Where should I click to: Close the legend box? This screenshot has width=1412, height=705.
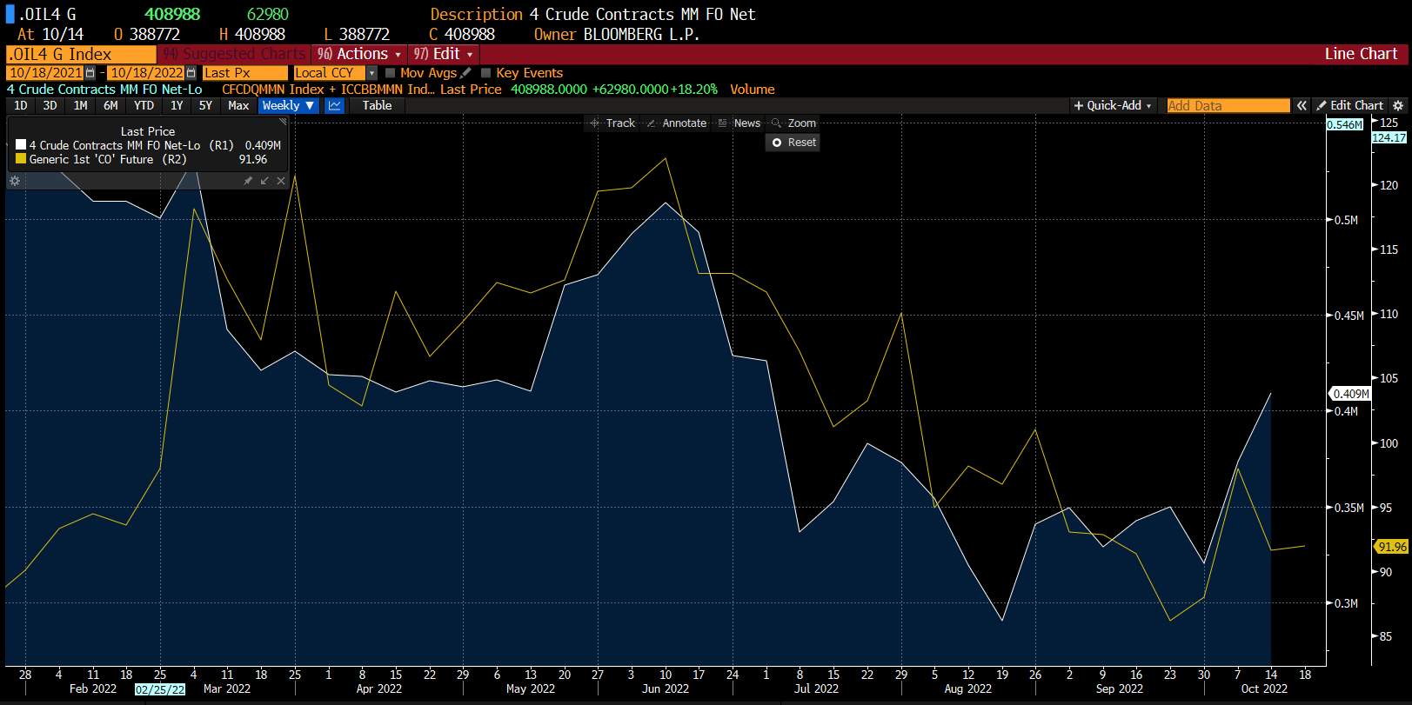280,181
